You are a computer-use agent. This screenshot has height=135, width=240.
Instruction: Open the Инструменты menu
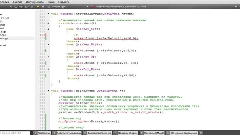click(x=35, y=2)
